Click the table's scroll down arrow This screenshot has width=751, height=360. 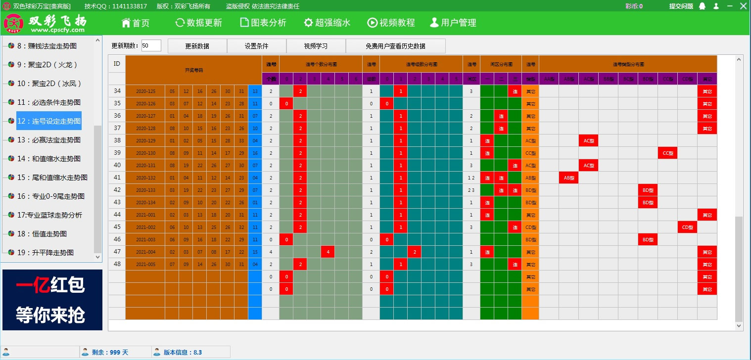point(739,326)
